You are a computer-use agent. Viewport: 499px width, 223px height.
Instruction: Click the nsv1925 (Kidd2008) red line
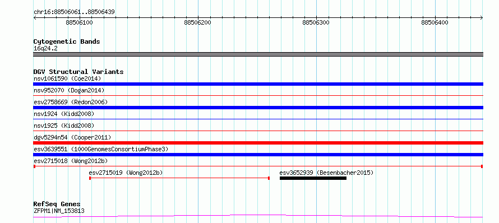(258, 131)
